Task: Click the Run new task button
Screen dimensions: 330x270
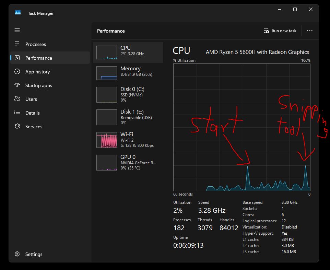Action: 280,31
